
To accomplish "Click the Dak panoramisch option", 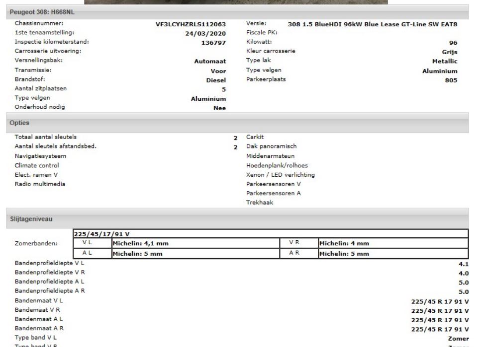I will tap(271, 146).
